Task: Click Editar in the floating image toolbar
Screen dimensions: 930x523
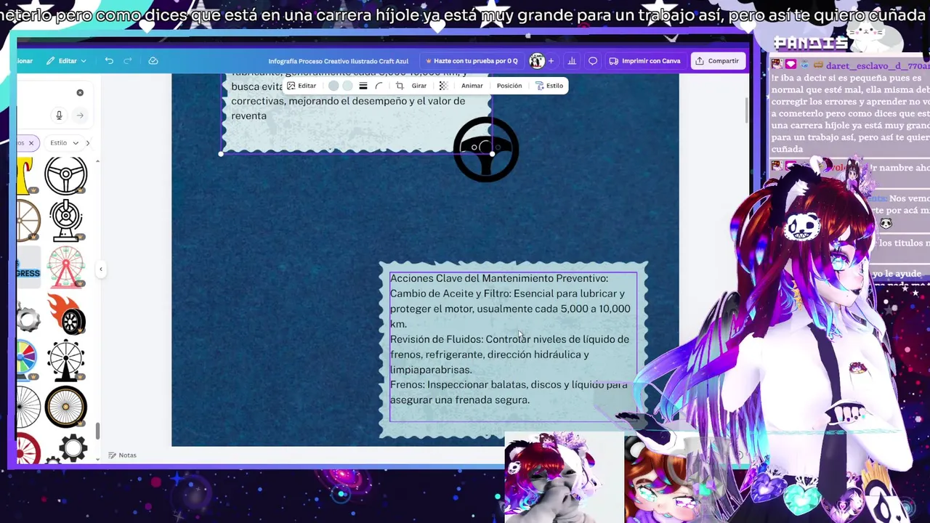Action: point(302,86)
